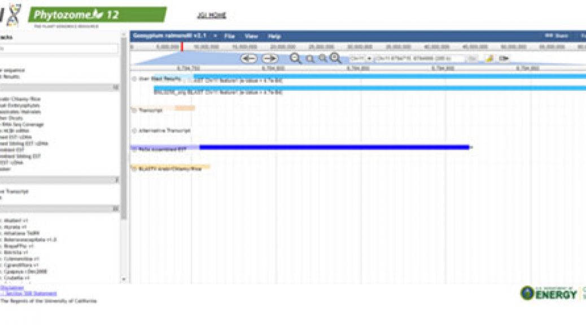Collapse the first track section count badge
The height and width of the screenshot is (325, 586).
[116, 87]
